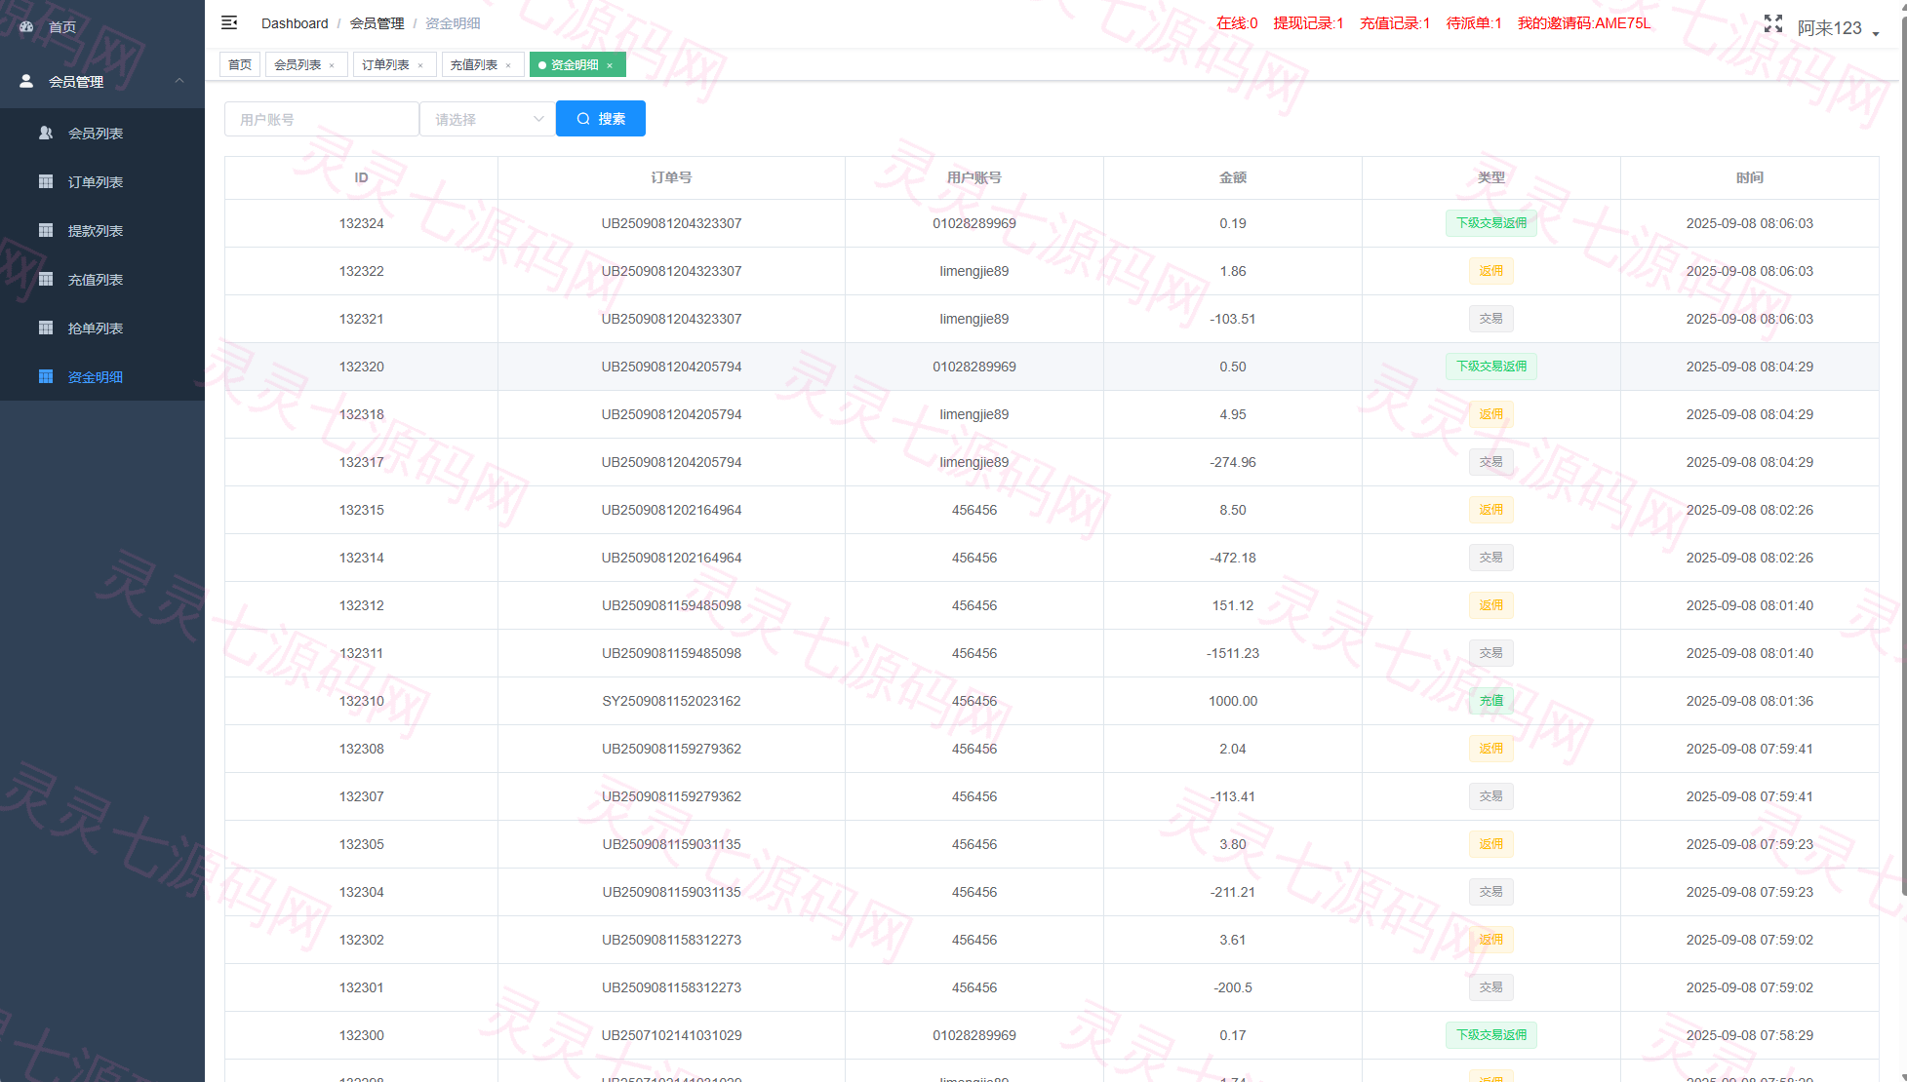Open the Dashboard breadcrumb link

[295, 23]
